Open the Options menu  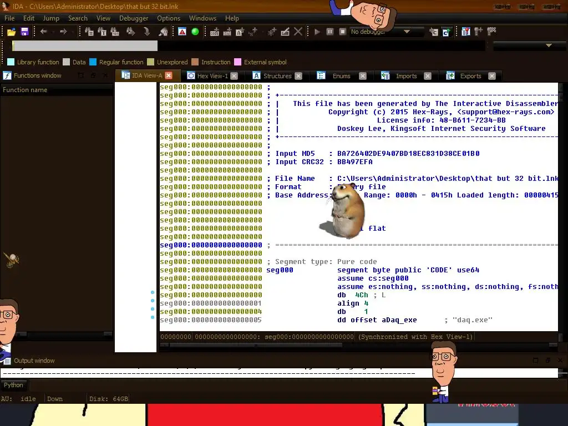[169, 18]
